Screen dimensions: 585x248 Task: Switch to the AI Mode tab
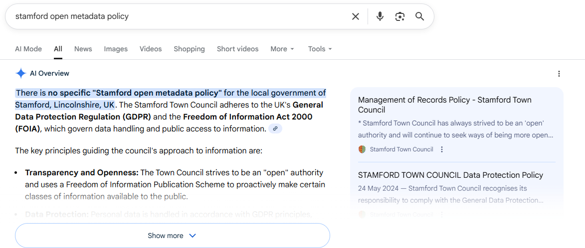tap(28, 49)
